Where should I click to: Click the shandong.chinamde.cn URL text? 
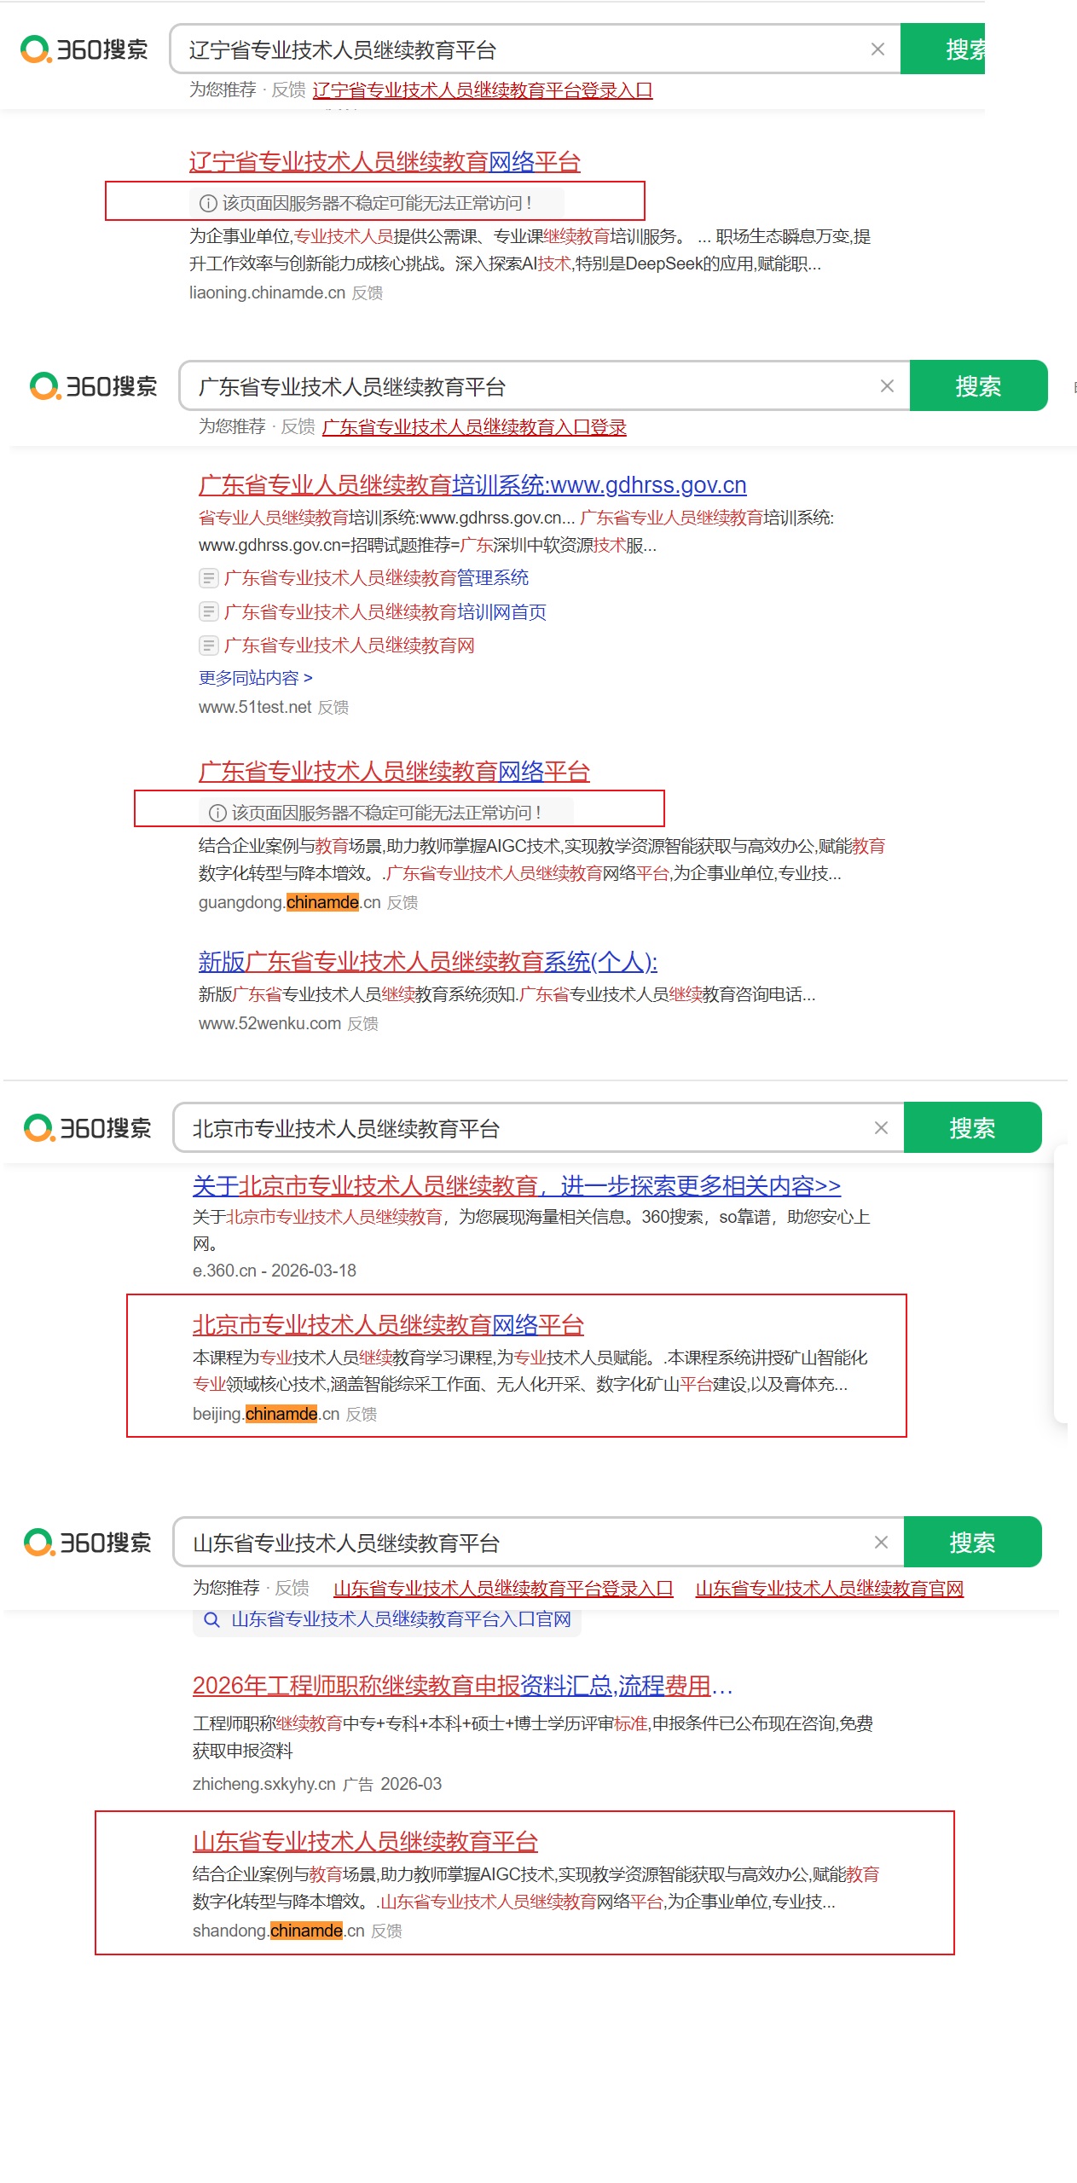(279, 1931)
